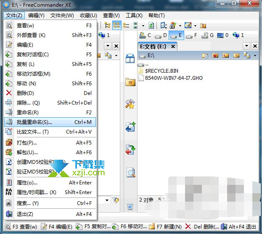Click the tools-and-star icon in middle bar

[130, 104]
